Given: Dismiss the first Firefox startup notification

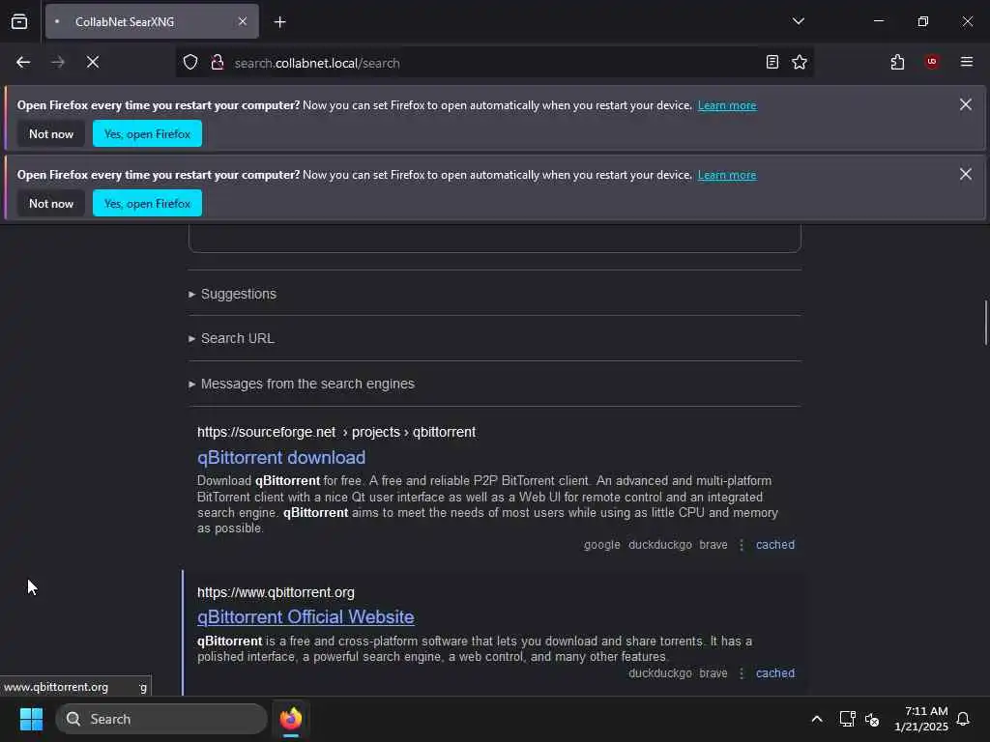Looking at the screenshot, I should [966, 104].
